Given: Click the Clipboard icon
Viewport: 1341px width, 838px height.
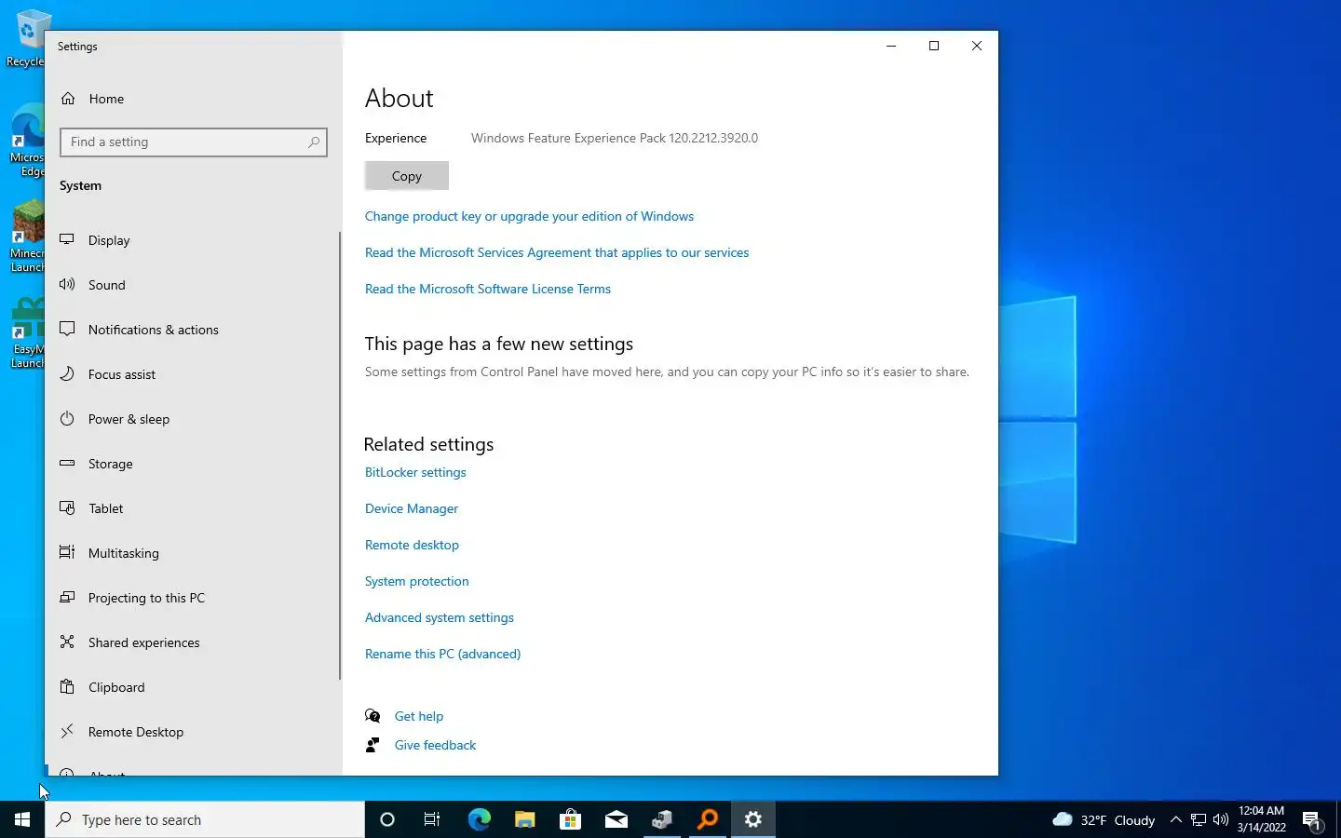Looking at the screenshot, I should [67, 686].
